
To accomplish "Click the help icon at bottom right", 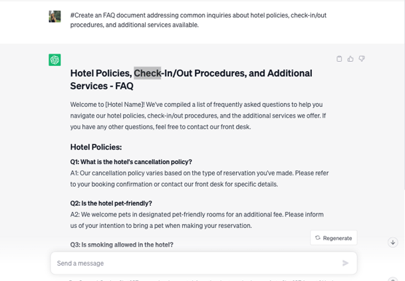I will tap(393, 280).
